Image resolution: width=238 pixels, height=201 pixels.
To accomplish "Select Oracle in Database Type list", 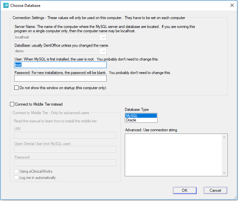I will [141, 120].
